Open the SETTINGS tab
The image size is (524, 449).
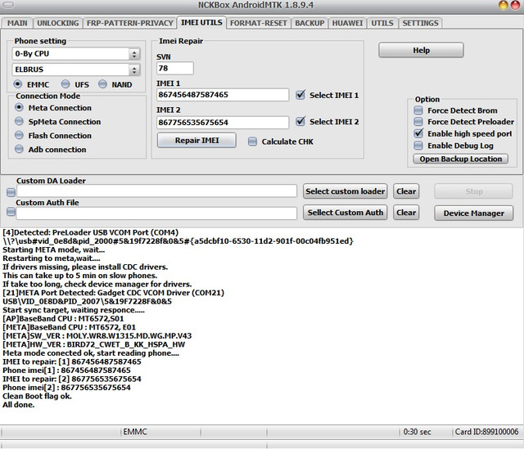pyautogui.click(x=420, y=23)
